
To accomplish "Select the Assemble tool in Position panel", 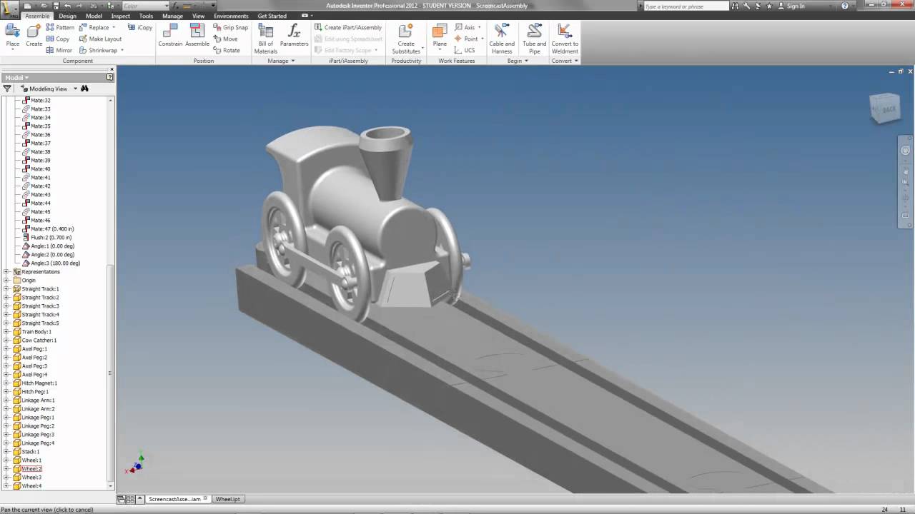I will tap(197, 36).
